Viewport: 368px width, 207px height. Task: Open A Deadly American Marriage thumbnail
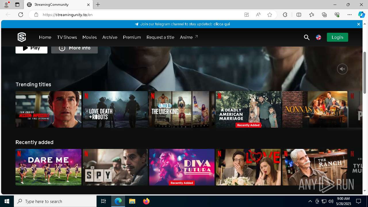248,109
